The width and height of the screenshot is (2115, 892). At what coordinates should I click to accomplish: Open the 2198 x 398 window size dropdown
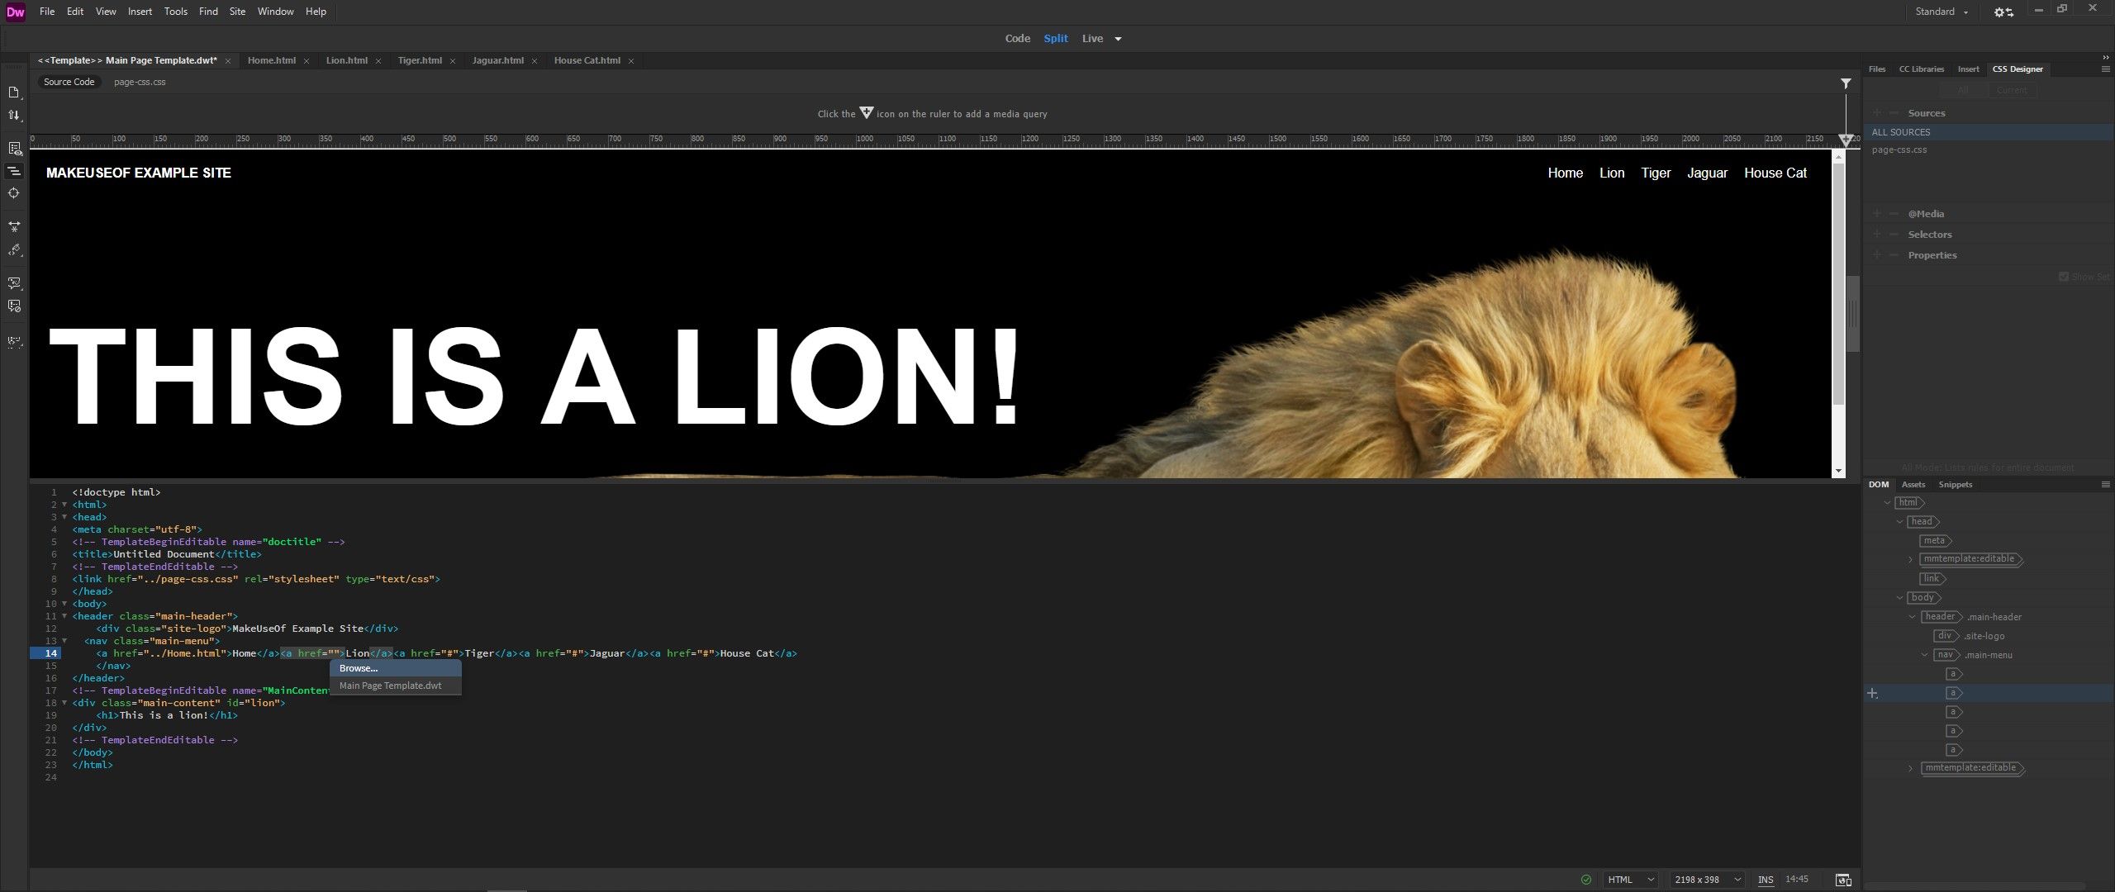(1705, 880)
